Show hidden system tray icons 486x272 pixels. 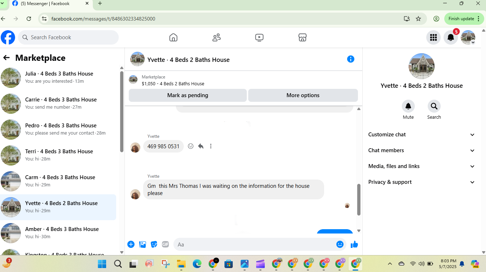390,264
